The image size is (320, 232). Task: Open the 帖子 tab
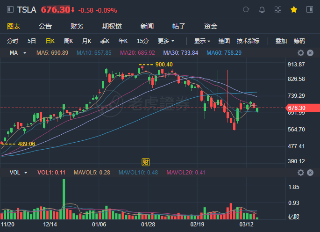179,26
